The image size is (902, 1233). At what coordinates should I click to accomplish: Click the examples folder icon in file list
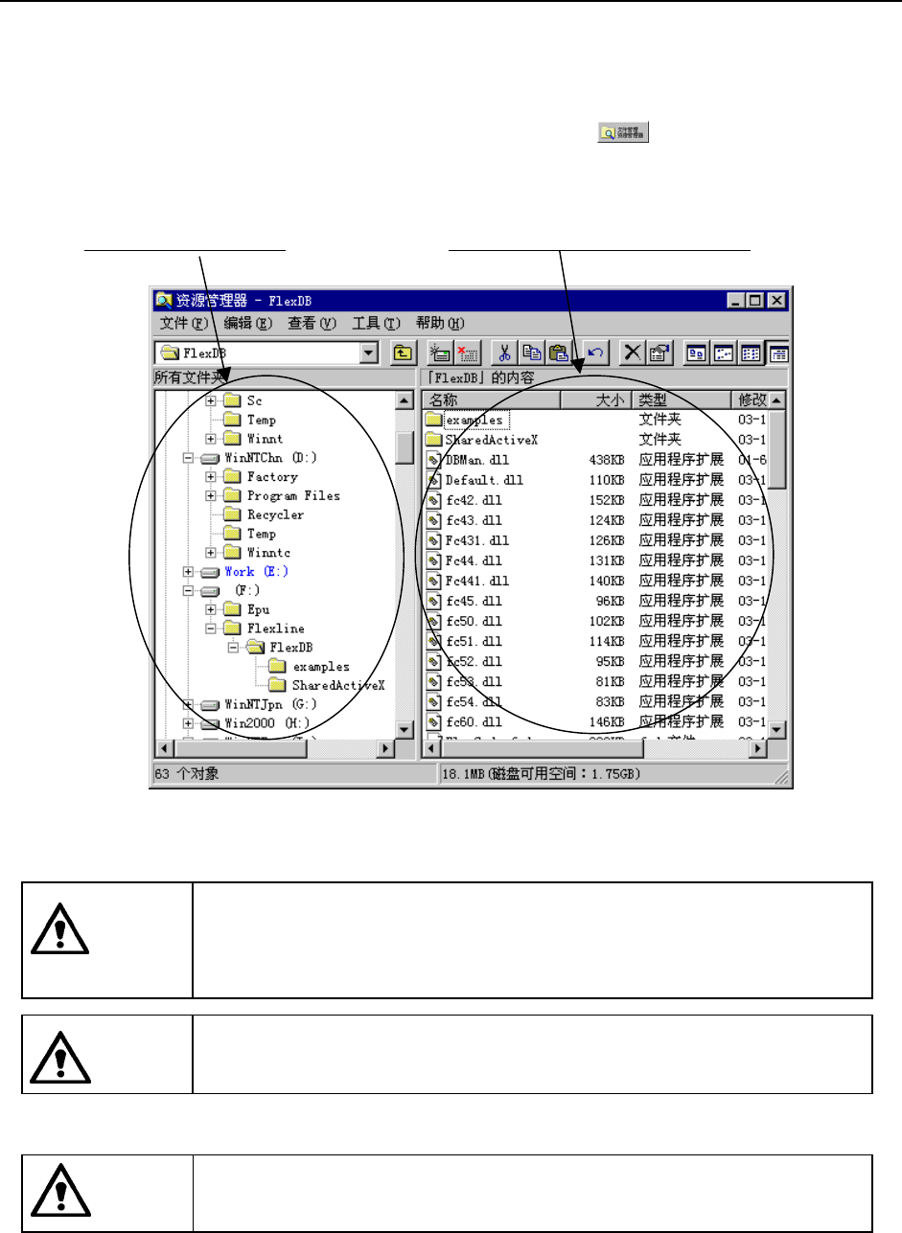point(434,420)
